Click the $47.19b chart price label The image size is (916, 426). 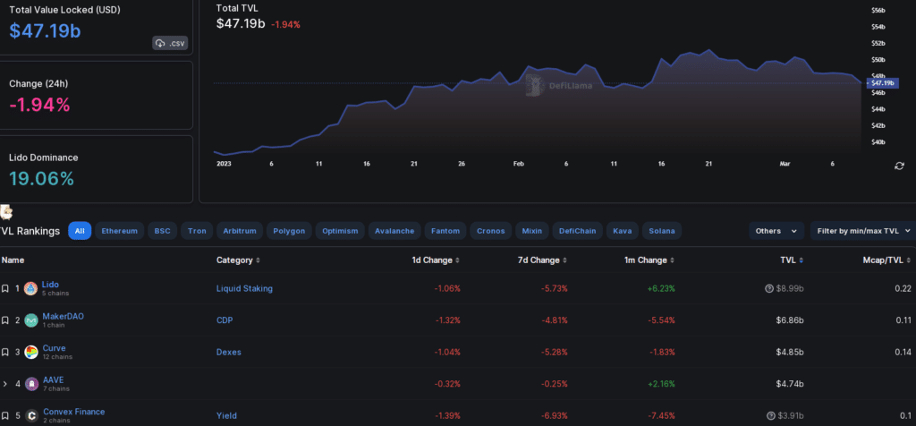(x=884, y=83)
